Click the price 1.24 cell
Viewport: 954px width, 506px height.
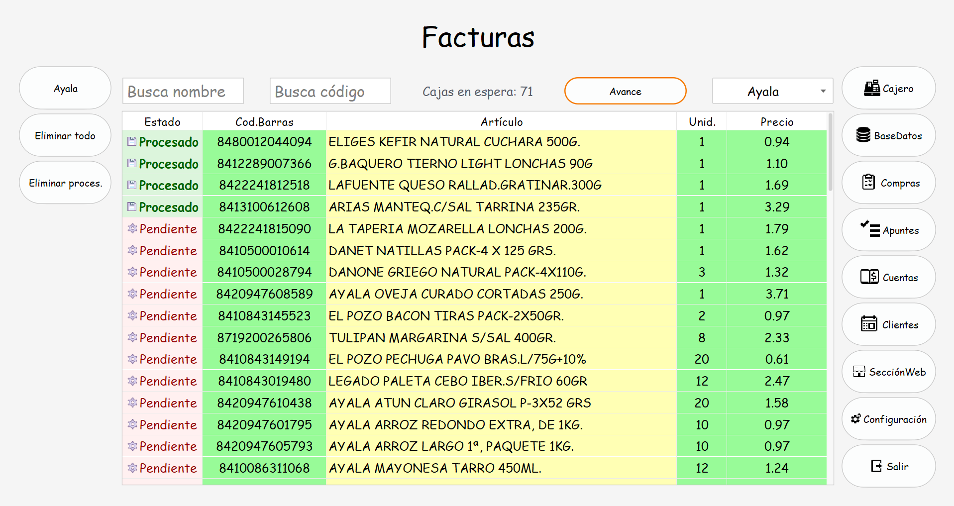click(x=777, y=468)
